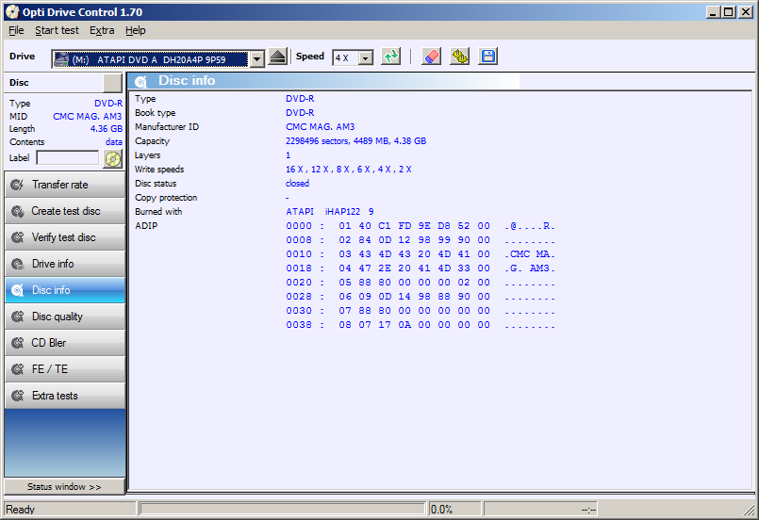
Task: Open the Disc quality panel
Action: click(x=65, y=317)
